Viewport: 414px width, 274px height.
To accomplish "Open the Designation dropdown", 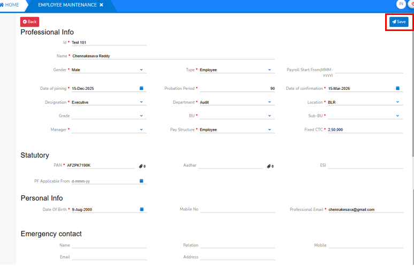I will (x=142, y=102).
